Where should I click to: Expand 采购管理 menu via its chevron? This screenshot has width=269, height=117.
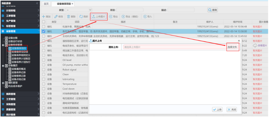point(38,104)
